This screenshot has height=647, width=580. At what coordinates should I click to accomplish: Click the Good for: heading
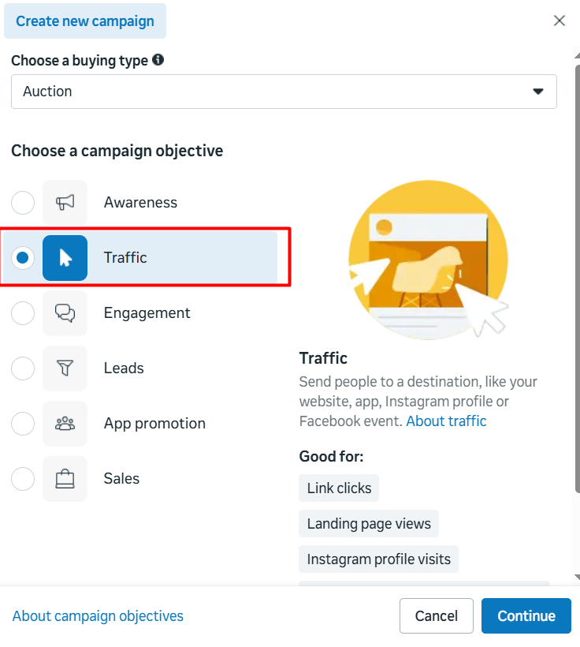[x=331, y=456]
